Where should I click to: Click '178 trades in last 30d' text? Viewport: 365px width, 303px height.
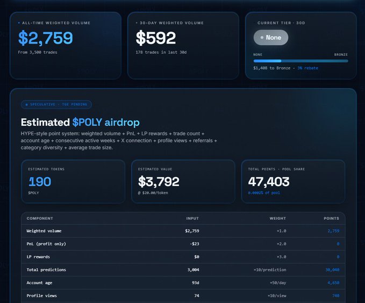click(161, 52)
